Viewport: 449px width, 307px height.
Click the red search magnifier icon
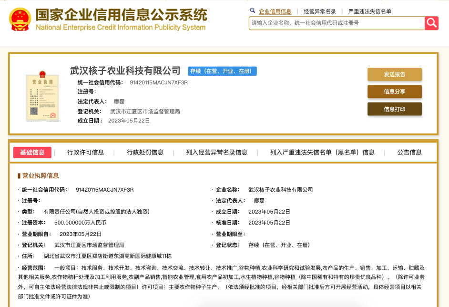pos(431,22)
